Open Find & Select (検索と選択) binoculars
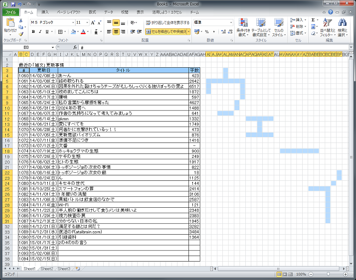Screen dimensions: 356x280 coord(343,28)
